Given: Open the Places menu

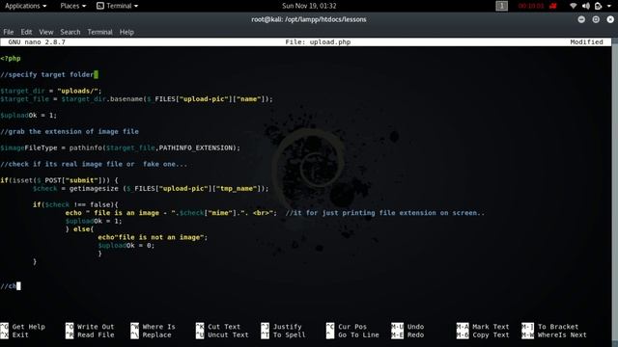Looking at the screenshot, I should [73, 6].
